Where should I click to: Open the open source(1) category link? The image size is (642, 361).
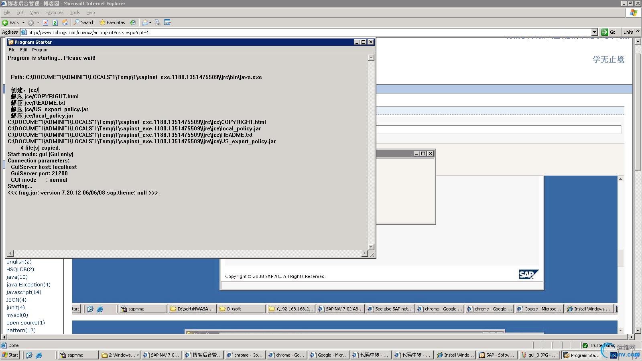point(25,322)
